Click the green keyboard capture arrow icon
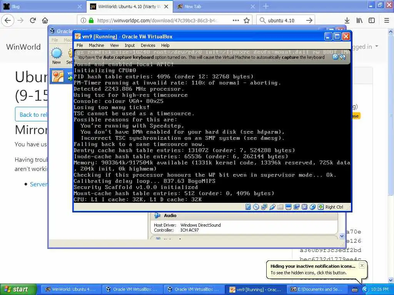 tap(321, 207)
